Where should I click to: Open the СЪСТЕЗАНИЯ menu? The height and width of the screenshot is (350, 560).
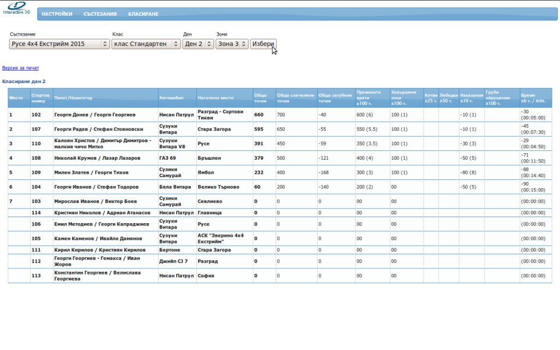100,14
